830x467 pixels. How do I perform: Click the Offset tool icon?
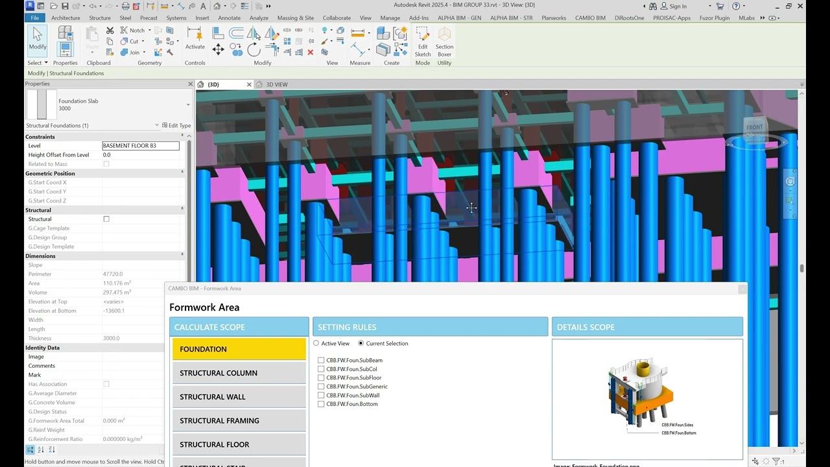(235, 33)
